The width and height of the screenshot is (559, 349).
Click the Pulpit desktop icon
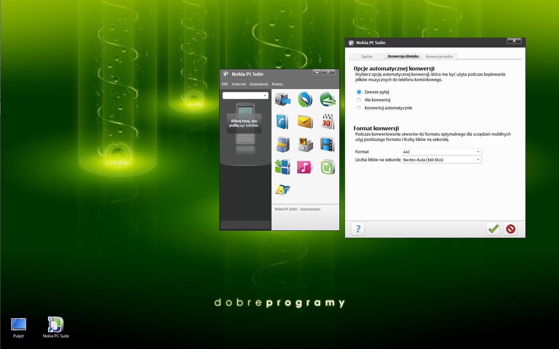click(x=18, y=328)
